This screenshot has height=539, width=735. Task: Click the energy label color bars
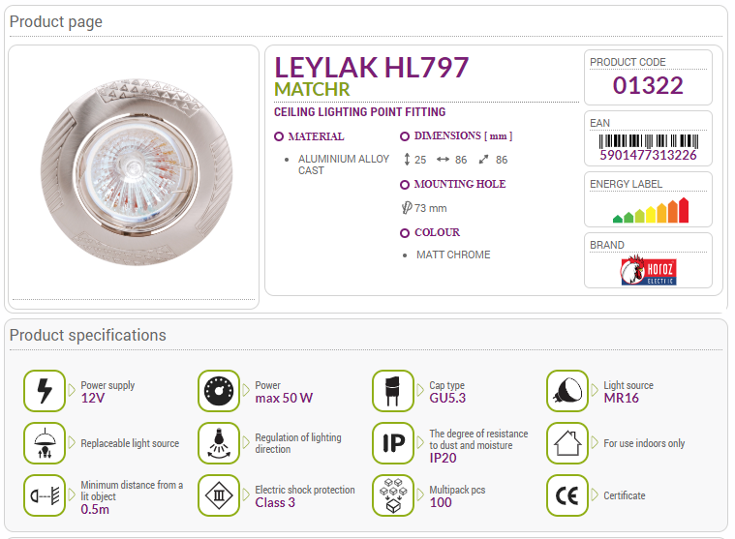pos(651,210)
